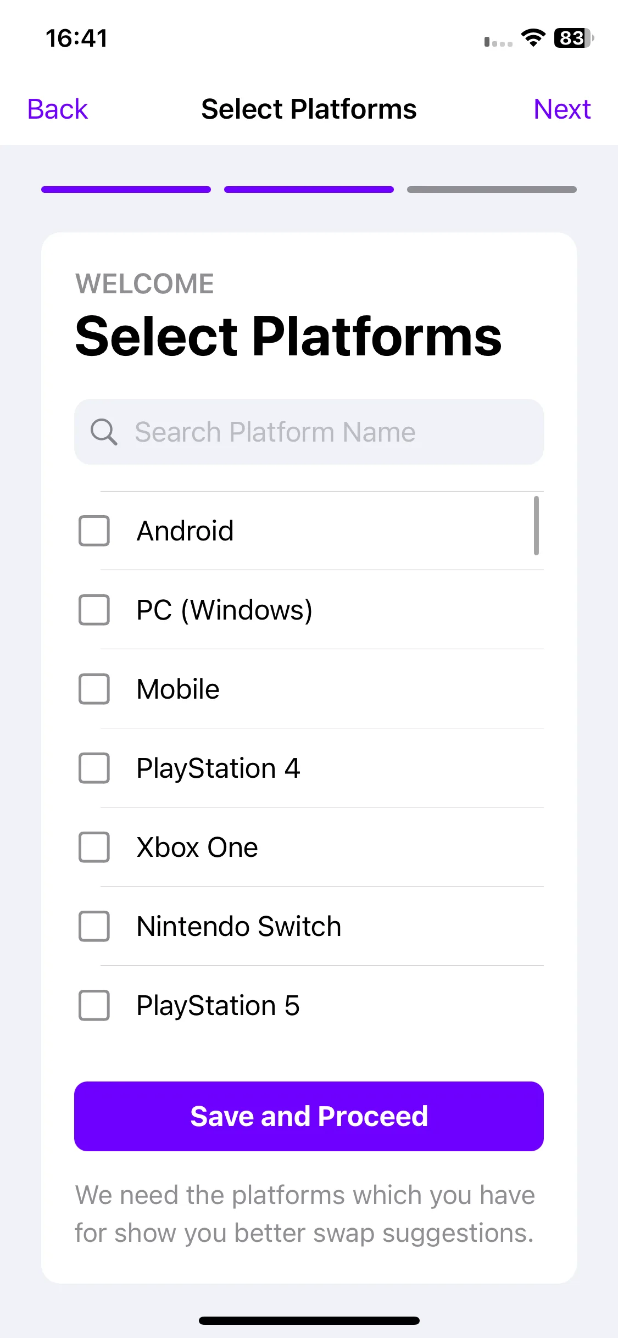Image resolution: width=618 pixels, height=1338 pixels.
Task: Select the PlayStation 4 checkbox
Action: (94, 768)
